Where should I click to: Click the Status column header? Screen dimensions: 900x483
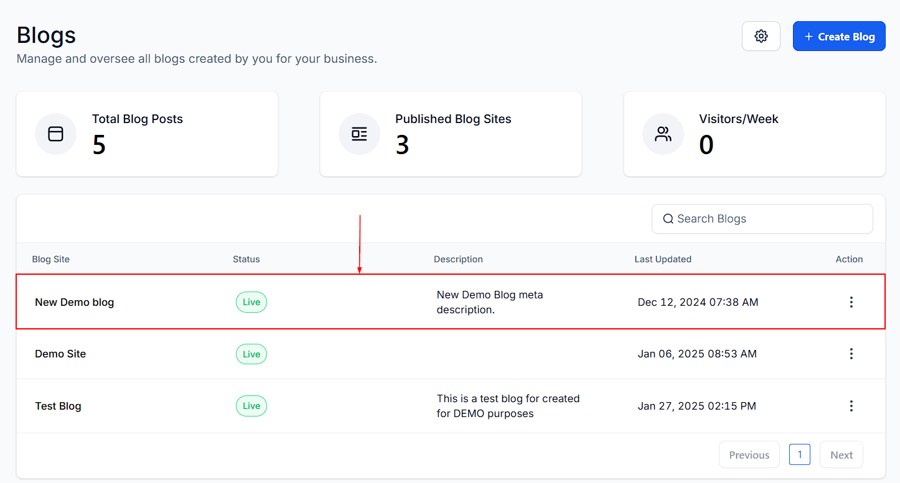tap(246, 259)
